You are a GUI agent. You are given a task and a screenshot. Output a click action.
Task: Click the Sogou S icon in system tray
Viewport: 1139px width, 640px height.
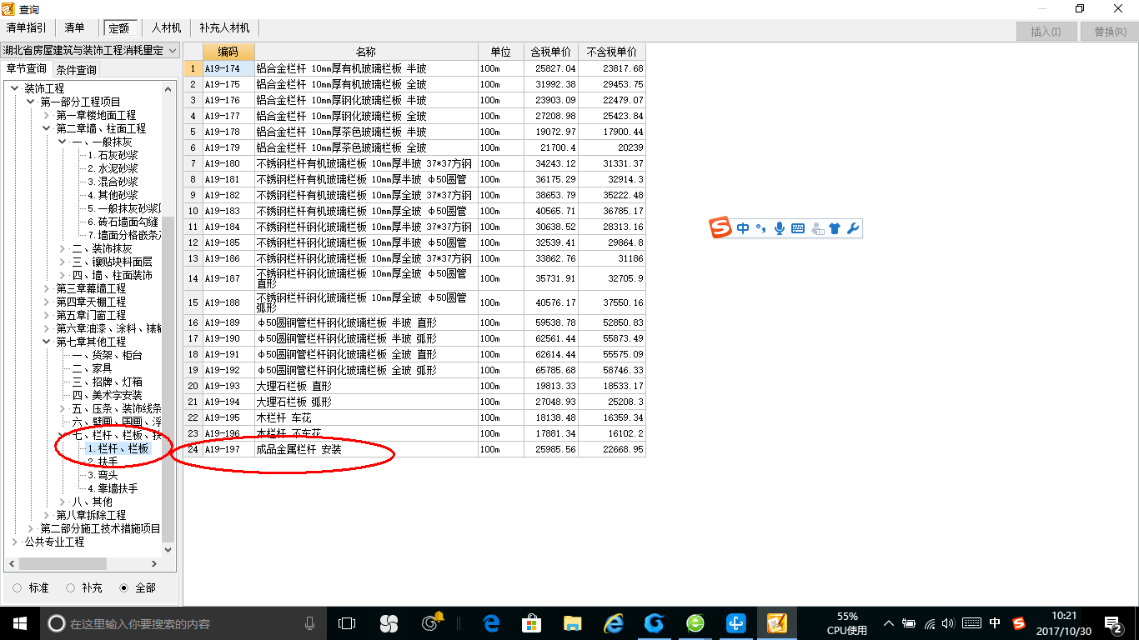click(x=1019, y=623)
